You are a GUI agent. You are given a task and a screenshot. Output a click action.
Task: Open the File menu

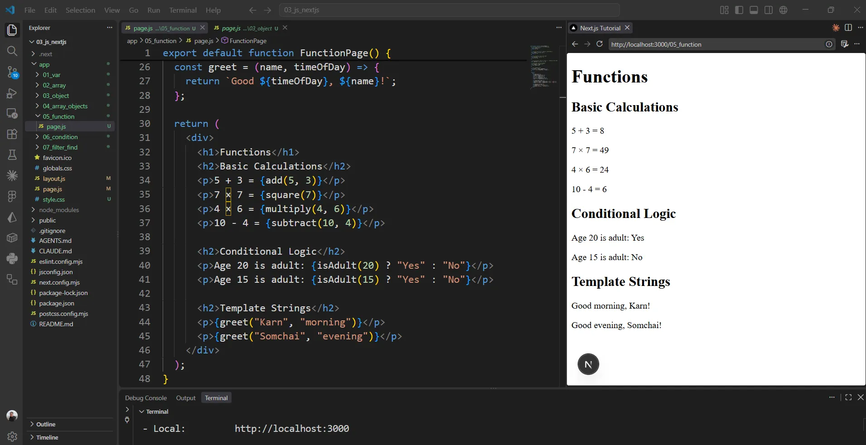(x=30, y=10)
